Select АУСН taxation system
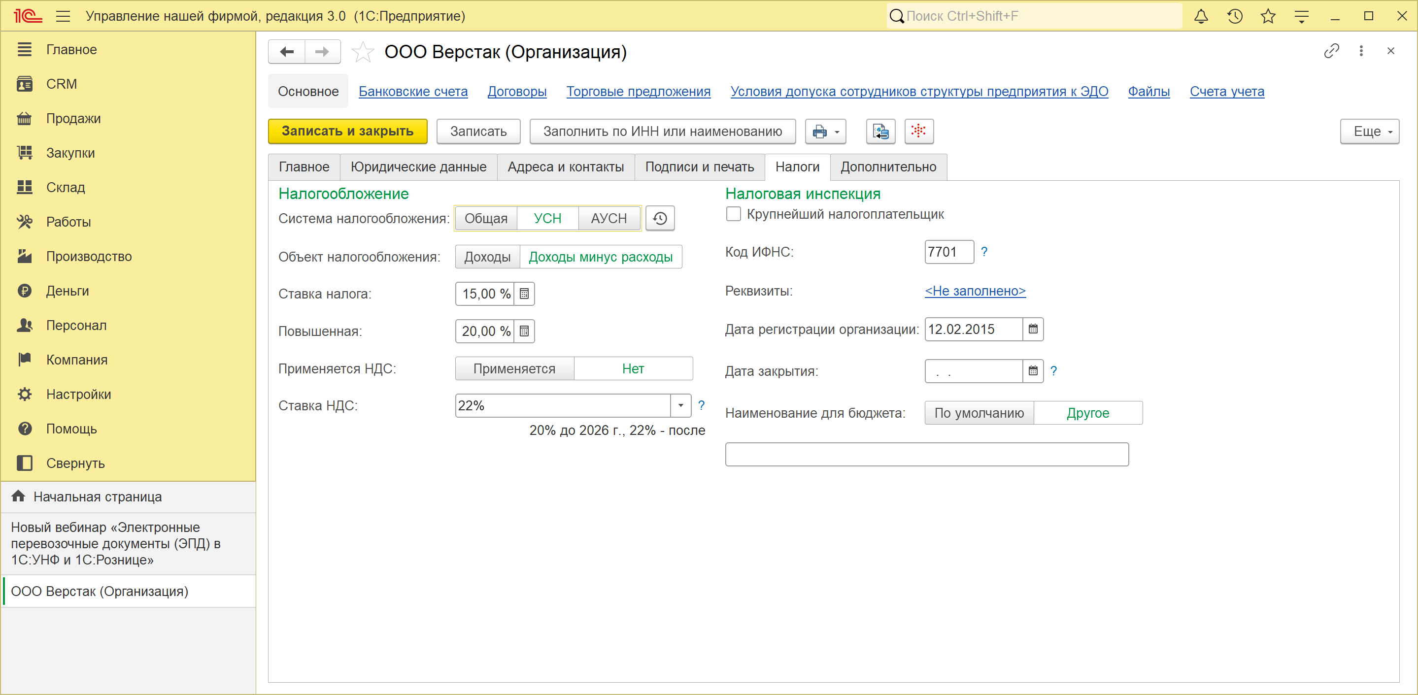 (609, 219)
